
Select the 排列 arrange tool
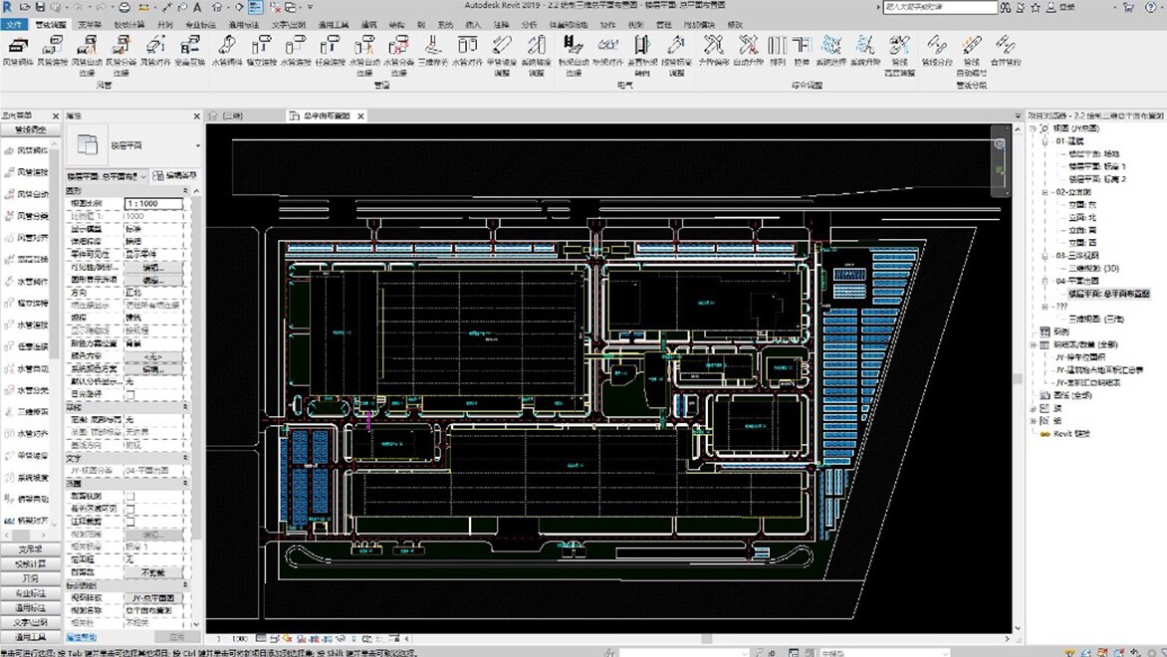(x=777, y=51)
